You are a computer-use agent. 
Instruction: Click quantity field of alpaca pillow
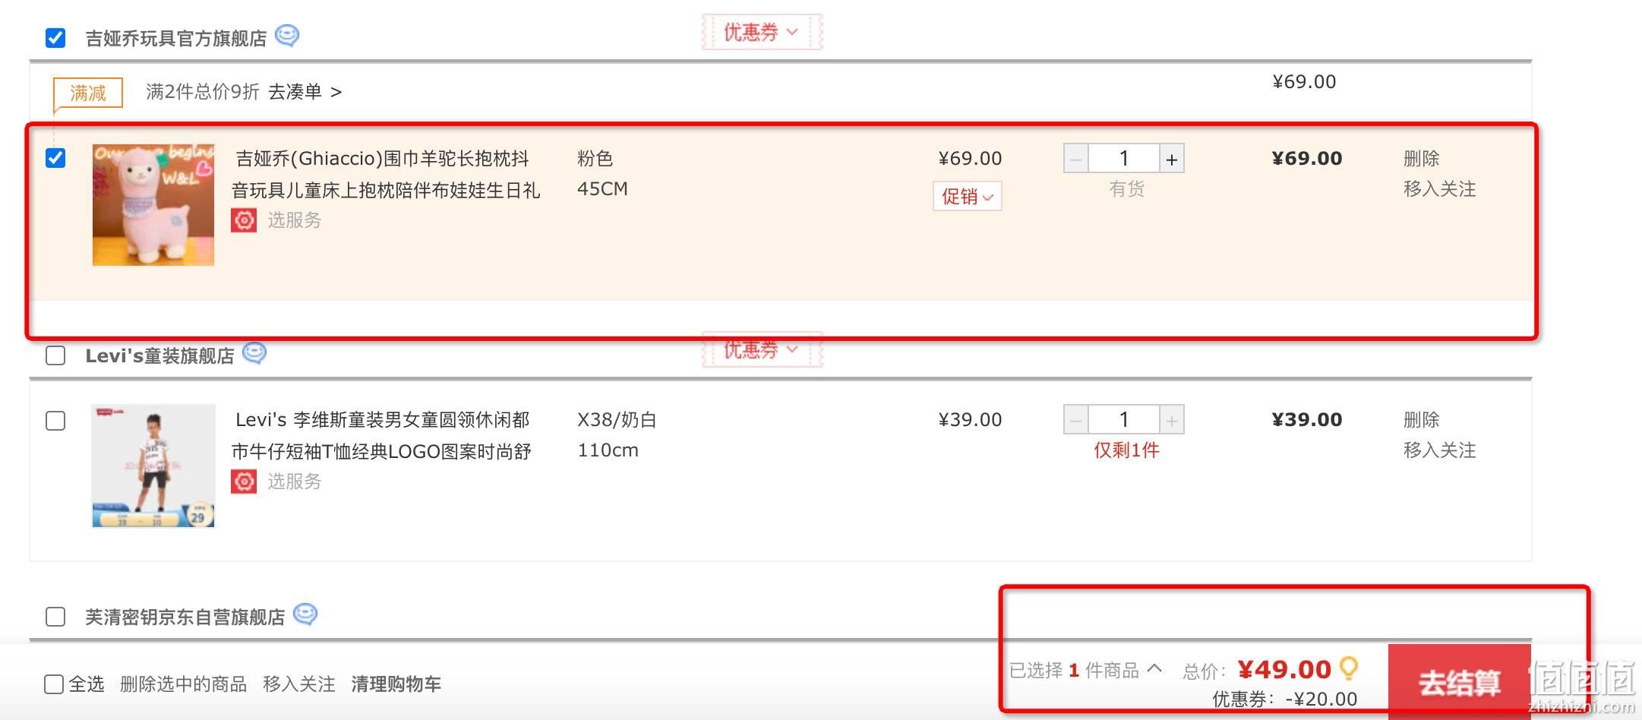1124,159
